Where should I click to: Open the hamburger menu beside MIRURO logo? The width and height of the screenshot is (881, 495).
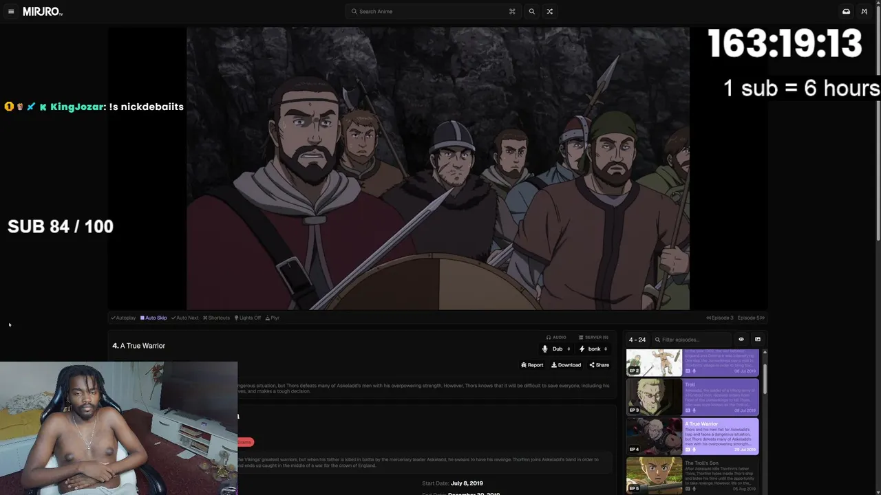[11, 12]
